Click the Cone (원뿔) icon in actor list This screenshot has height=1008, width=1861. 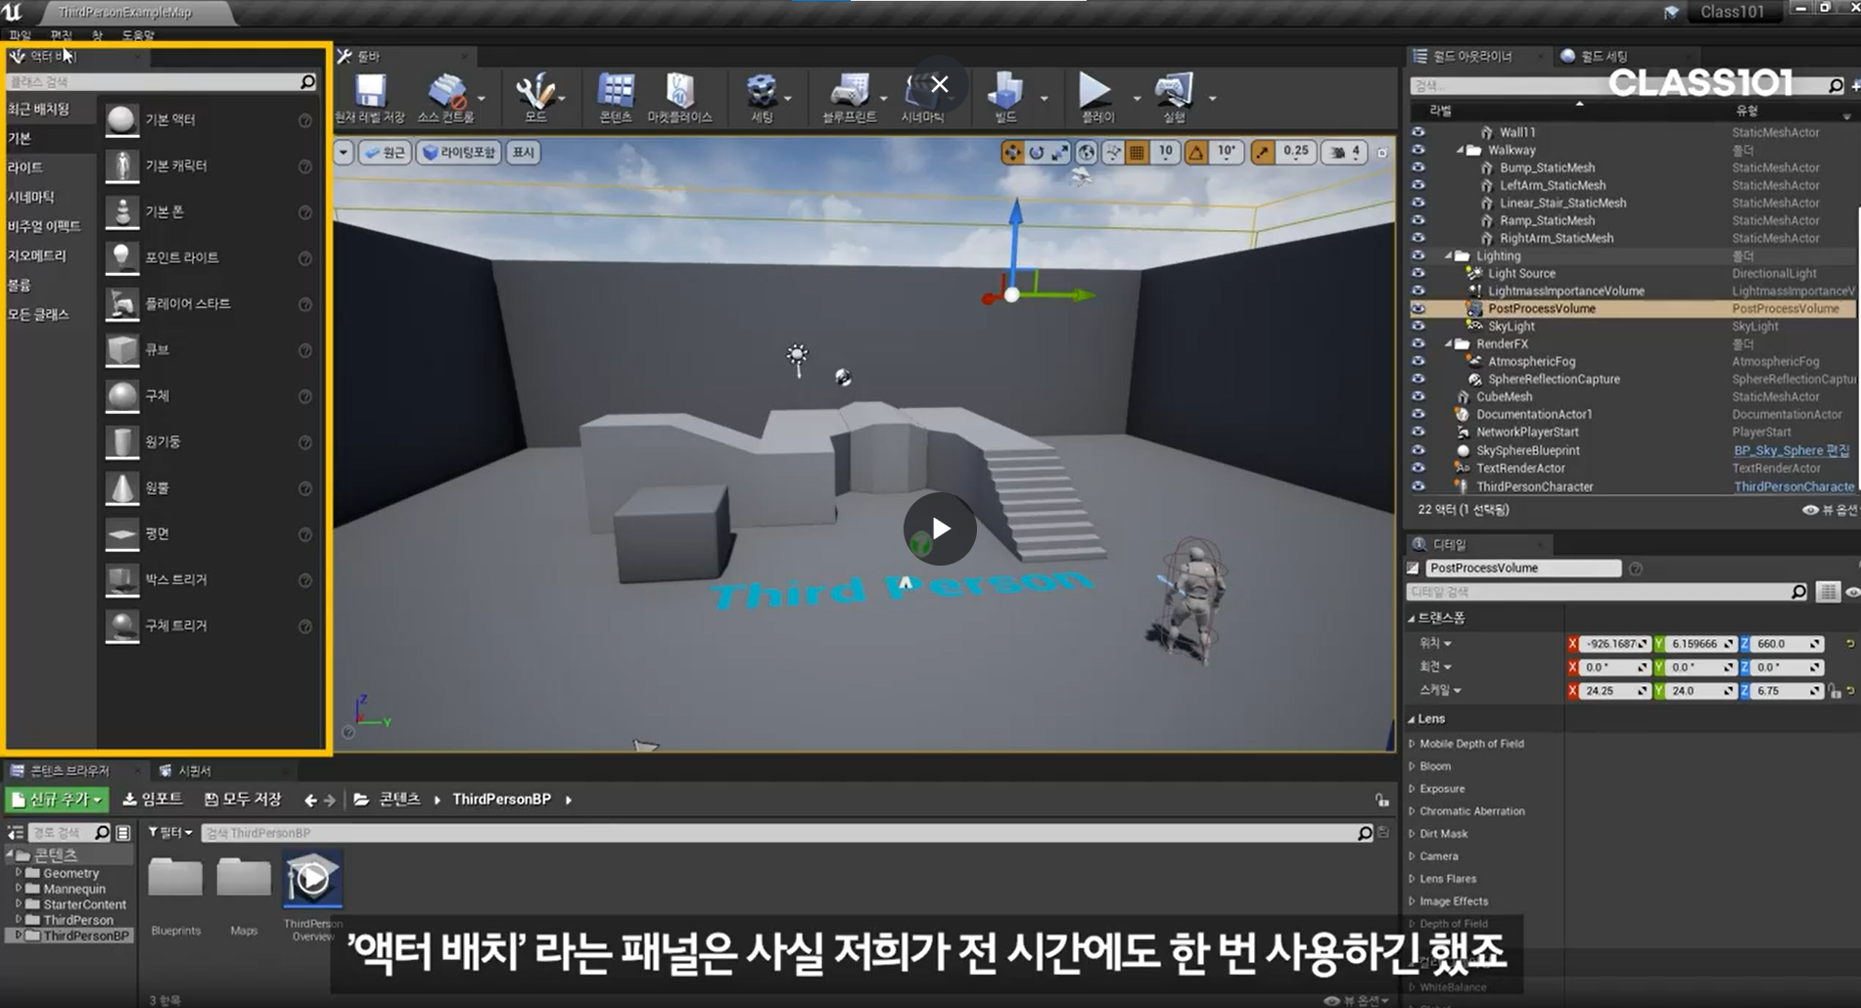[x=121, y=487]
